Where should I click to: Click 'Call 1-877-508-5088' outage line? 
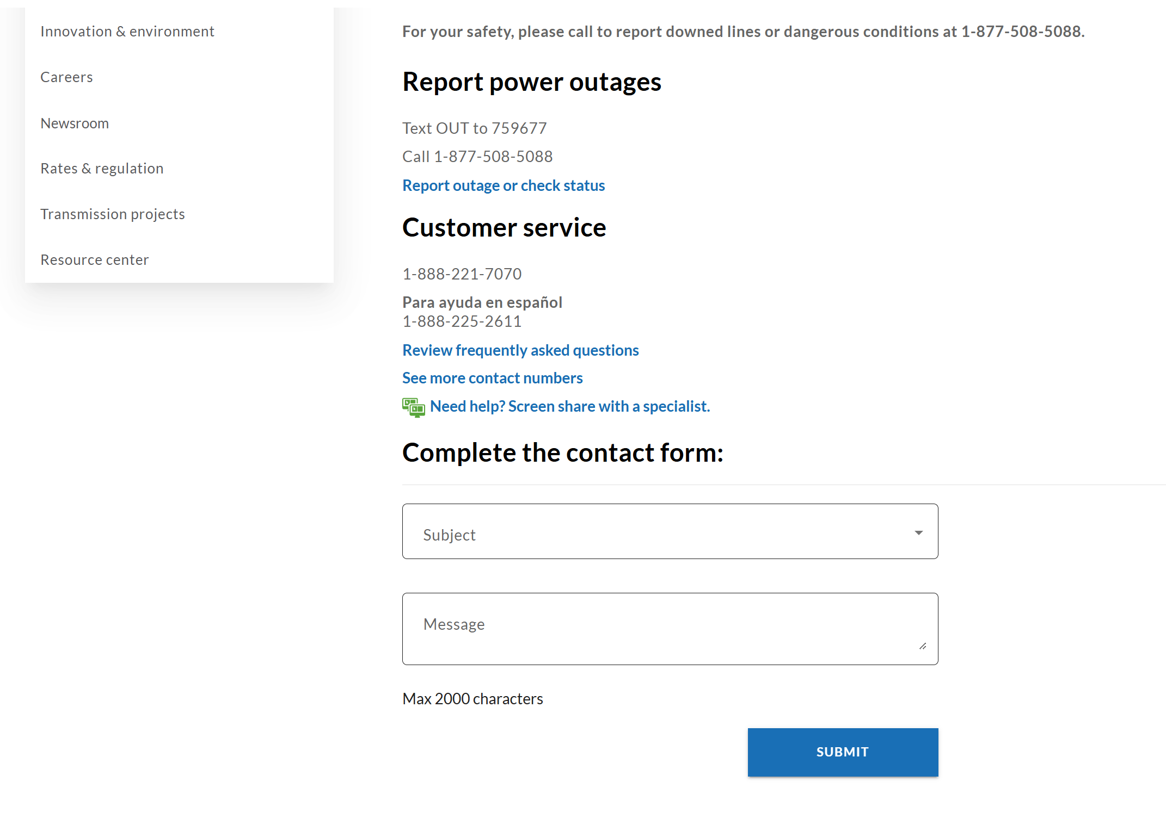pos(477,157)
